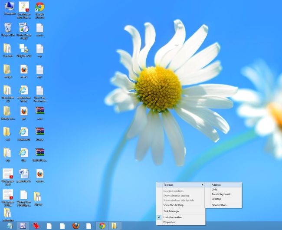Select the Recycle Bin desktop icon
Viewport: 282px width, 230px height.
[x=8, y=30]
